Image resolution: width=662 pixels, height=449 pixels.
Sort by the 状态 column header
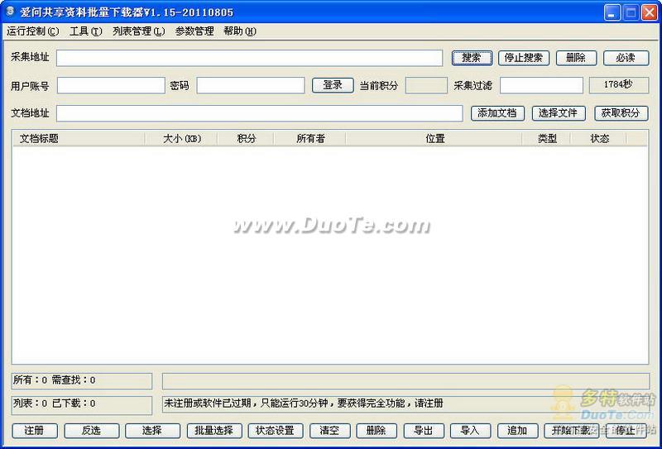[x=599, y=138]
